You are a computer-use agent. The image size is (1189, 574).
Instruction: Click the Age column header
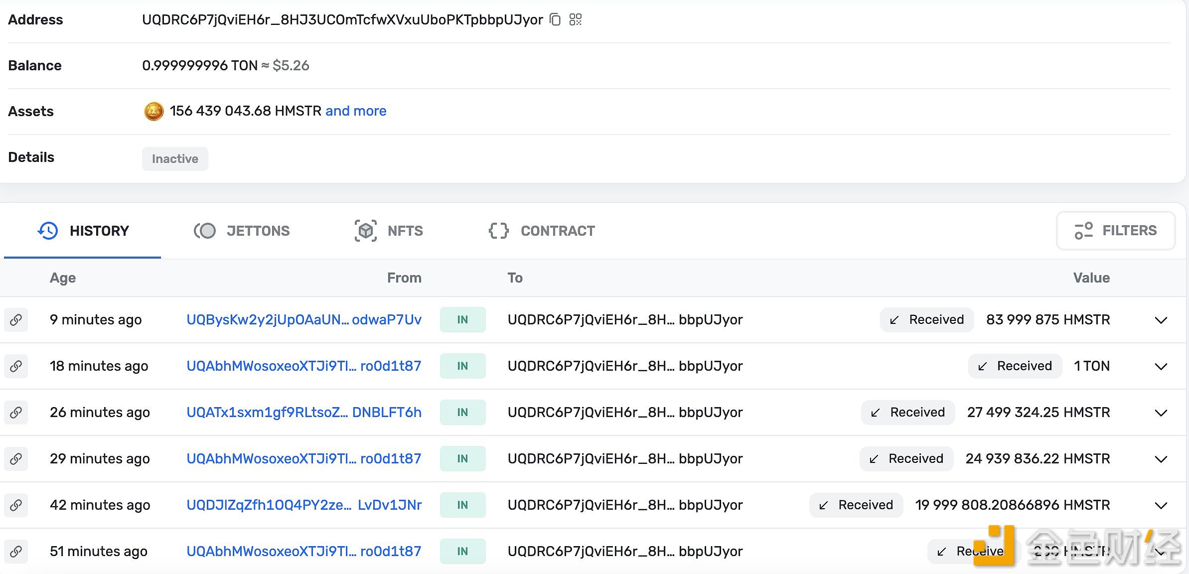tap(63, 278)
